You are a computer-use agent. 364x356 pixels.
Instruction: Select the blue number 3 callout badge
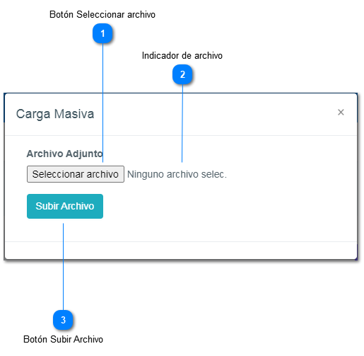(x=63, y=320)
